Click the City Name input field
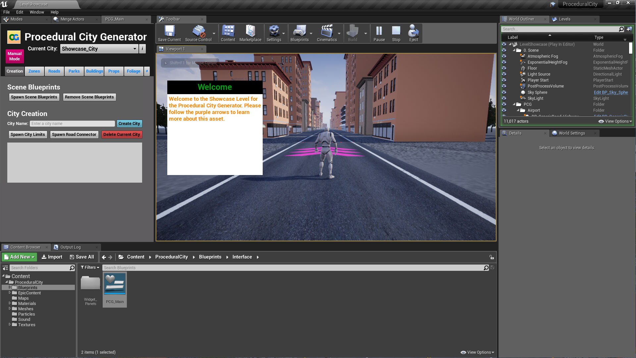Screen dimensions: 636x358 (x=72, y=124)
